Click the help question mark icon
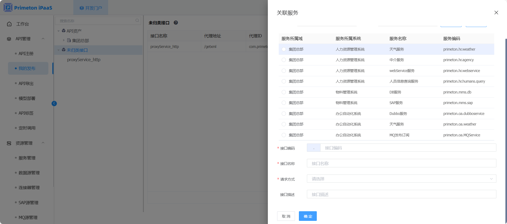The image size is (507, 224). (x=176, y=23)
